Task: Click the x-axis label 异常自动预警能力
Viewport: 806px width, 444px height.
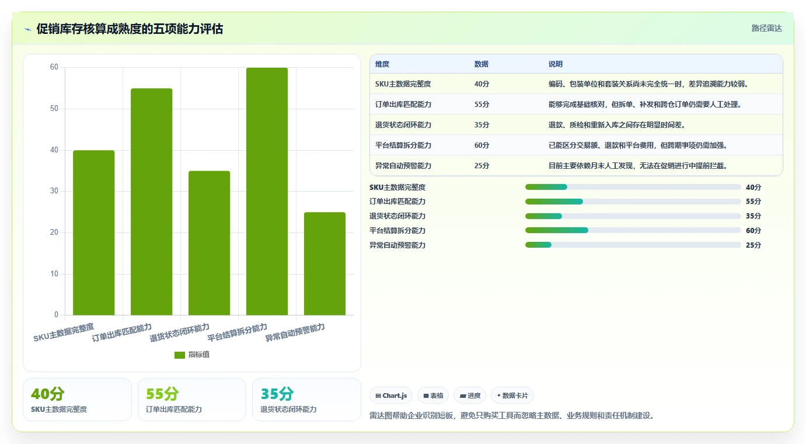Action: point(295,333)
